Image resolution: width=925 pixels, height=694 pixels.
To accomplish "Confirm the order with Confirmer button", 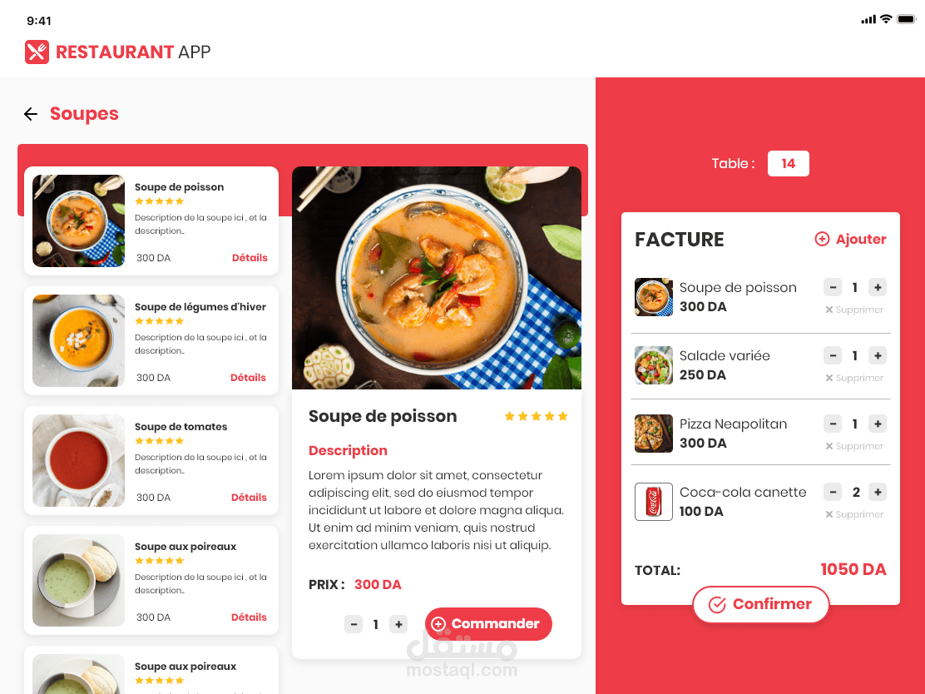I will [x=761, y=604].
